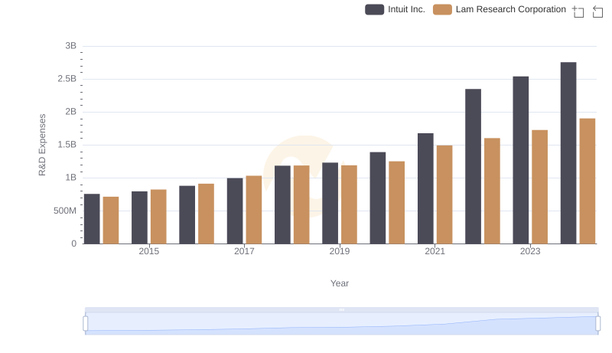Viewport: 612px width, 353px height.
Task: Click the left handle of the zoom slider
Action: coord(86,324)
